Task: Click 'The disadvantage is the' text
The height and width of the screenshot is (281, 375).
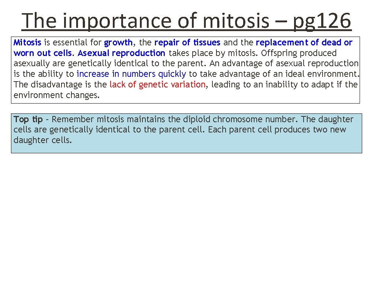Action: pos(60,85)
